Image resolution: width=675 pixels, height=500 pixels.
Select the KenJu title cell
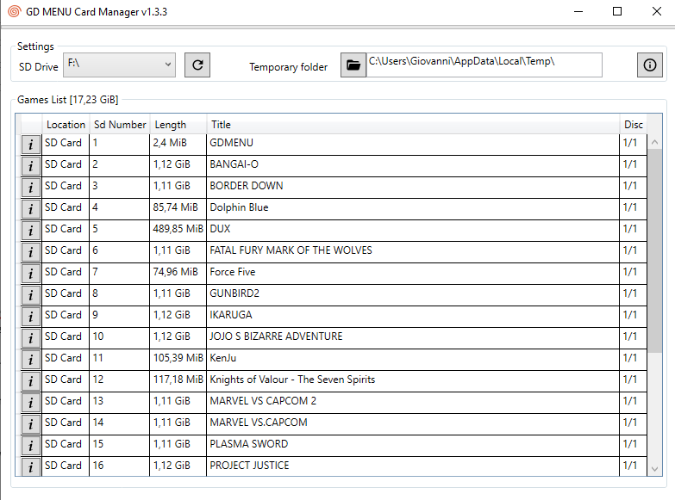pos(413,360)
